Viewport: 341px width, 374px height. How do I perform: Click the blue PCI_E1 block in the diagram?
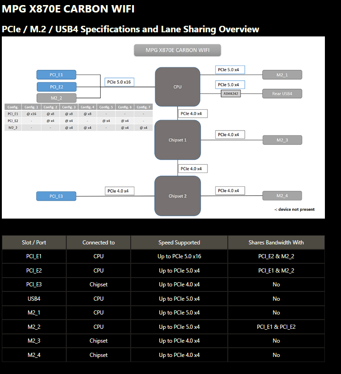[57, 75]
